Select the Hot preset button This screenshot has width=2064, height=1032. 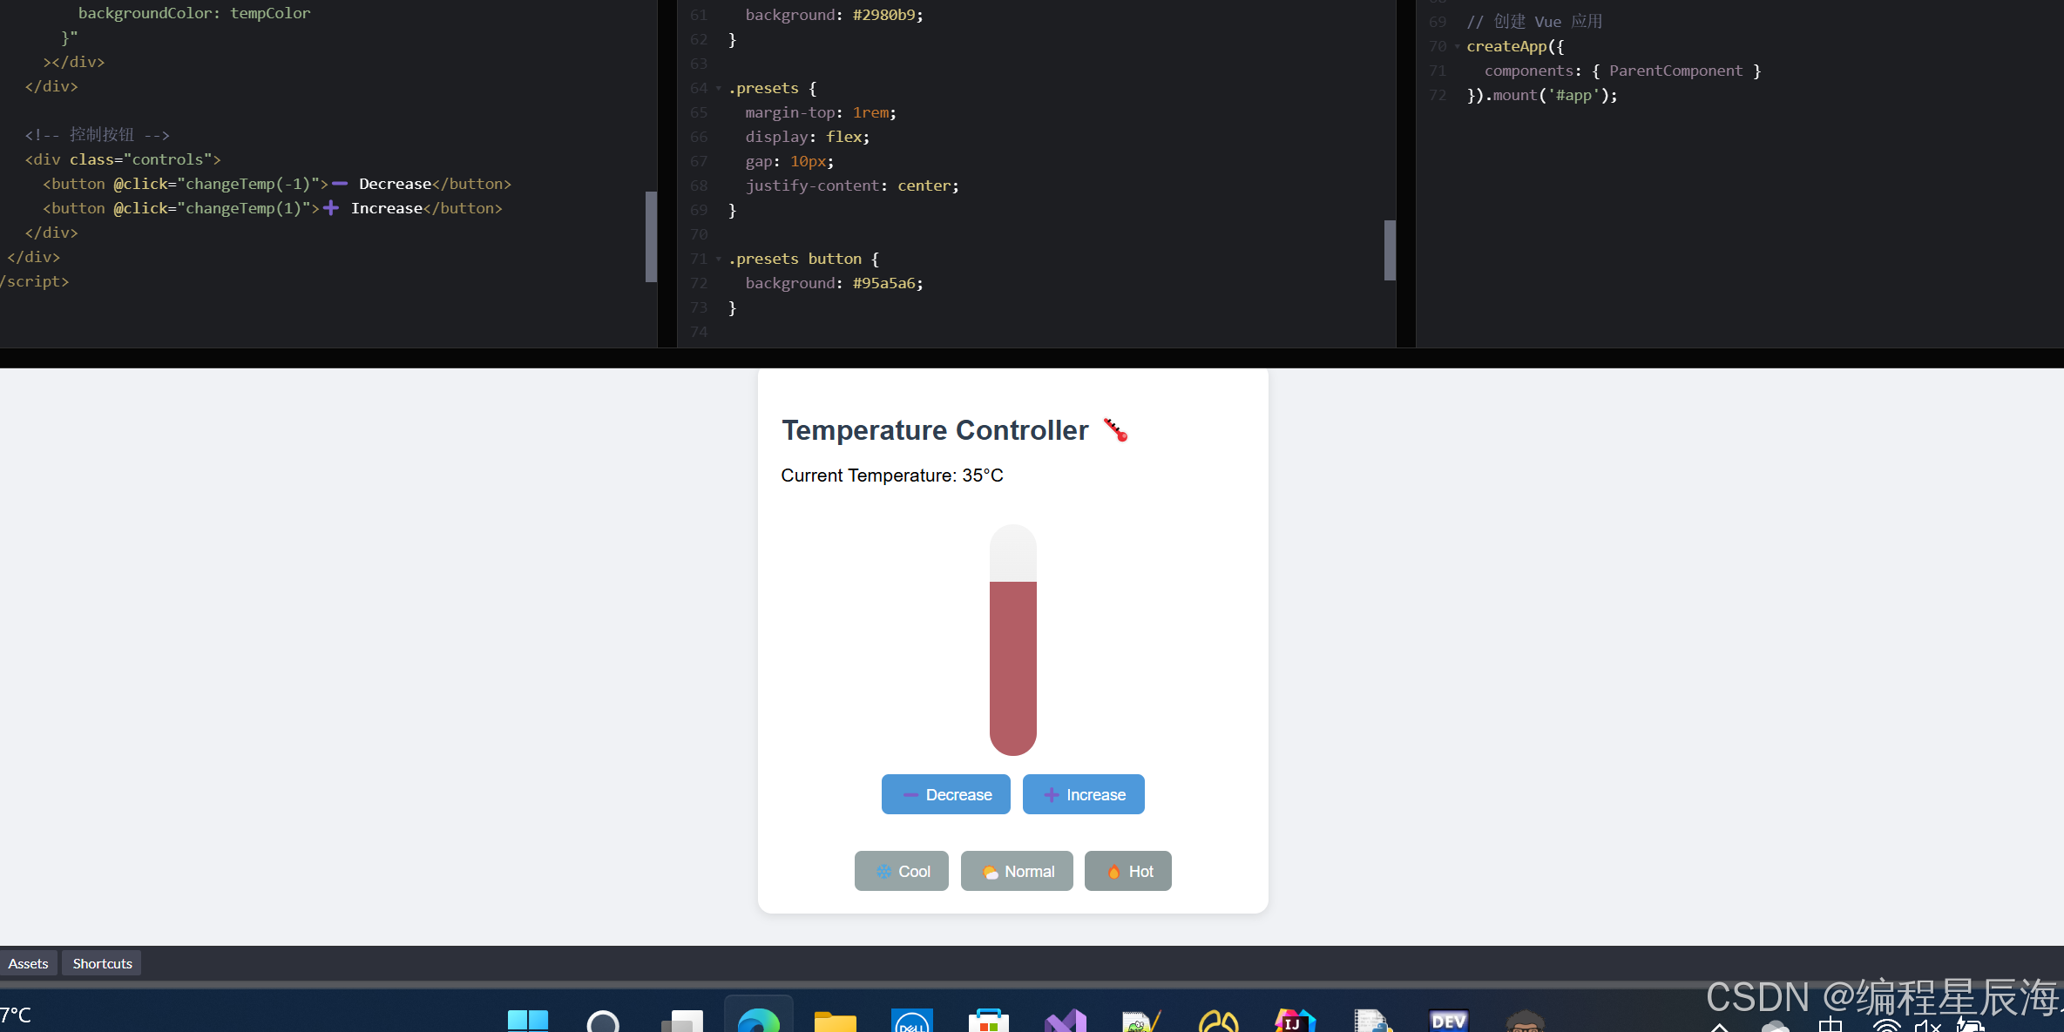pyautogui.click(x=1127, y=871)
